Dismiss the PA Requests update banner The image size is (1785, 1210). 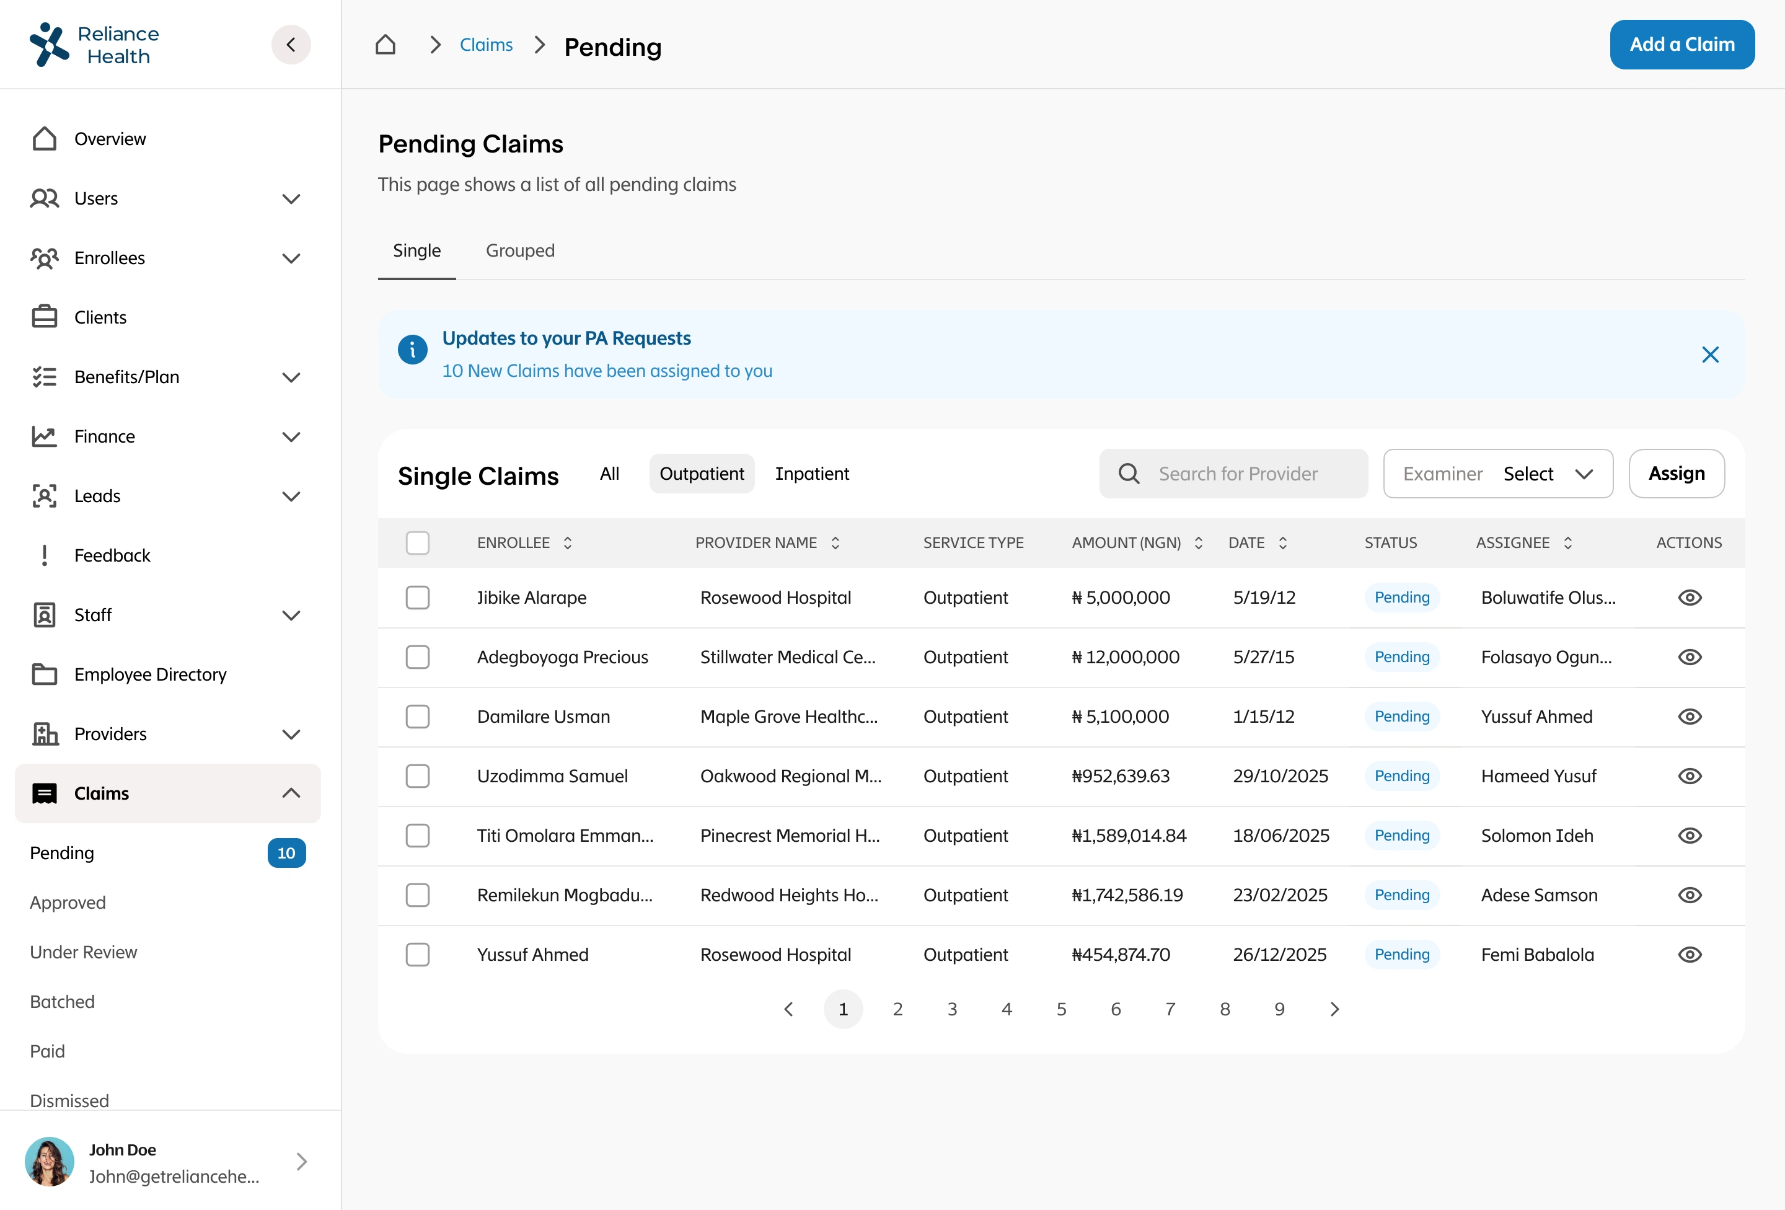[x=1710, y=355]
